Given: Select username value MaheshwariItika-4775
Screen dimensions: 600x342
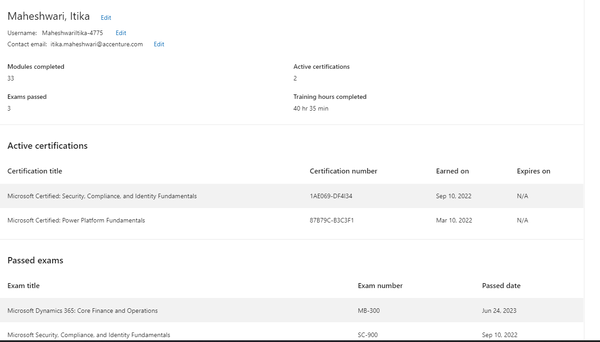Looking at the screenshot, I should pyautogui.click(x=72, y=33).
